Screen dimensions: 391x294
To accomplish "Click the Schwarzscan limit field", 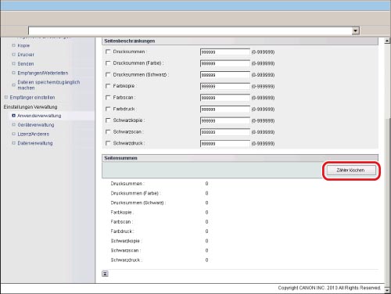I will (225, 132).
